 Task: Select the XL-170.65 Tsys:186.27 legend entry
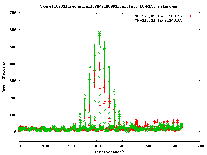point(159,16)
